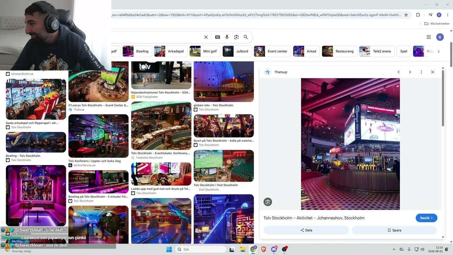This screenshot has width=453, height=255.
Task: Open the Tolv Stockholm – Aktivitet title link
Action: (x=314, y=218)
